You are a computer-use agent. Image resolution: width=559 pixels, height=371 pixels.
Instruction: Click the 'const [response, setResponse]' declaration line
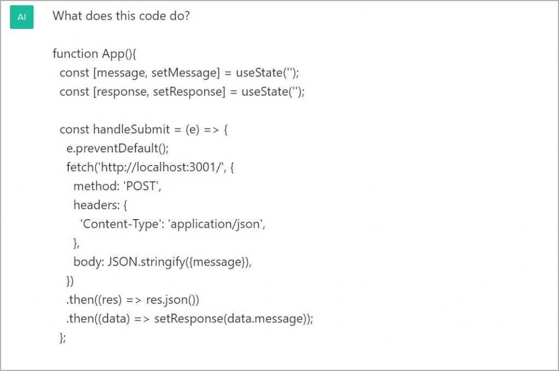(x=182, y=91)
